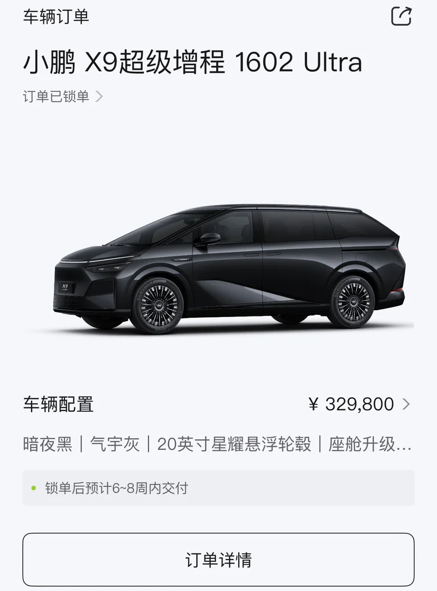Click the 车辆订单 page title
Screen dimensions: 437x591
[x=56, y=17]
